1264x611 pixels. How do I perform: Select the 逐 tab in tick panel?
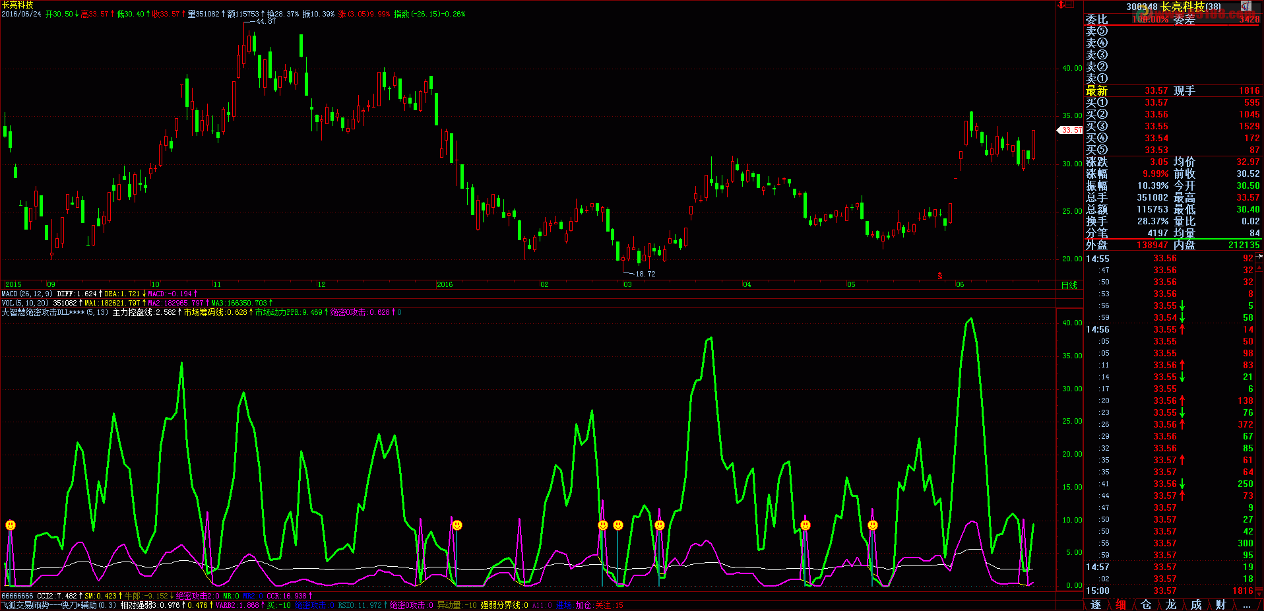tap(1096, 604)
